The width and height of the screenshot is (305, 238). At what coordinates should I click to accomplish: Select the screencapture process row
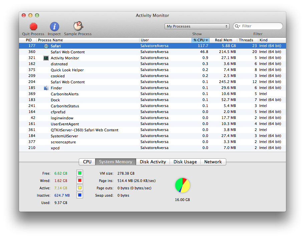pos(152,142)
